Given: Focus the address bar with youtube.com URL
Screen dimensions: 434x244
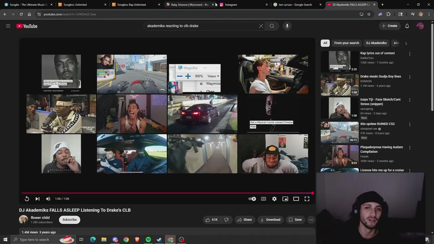Looking at the screenshot, I should (x=197, y=14).
